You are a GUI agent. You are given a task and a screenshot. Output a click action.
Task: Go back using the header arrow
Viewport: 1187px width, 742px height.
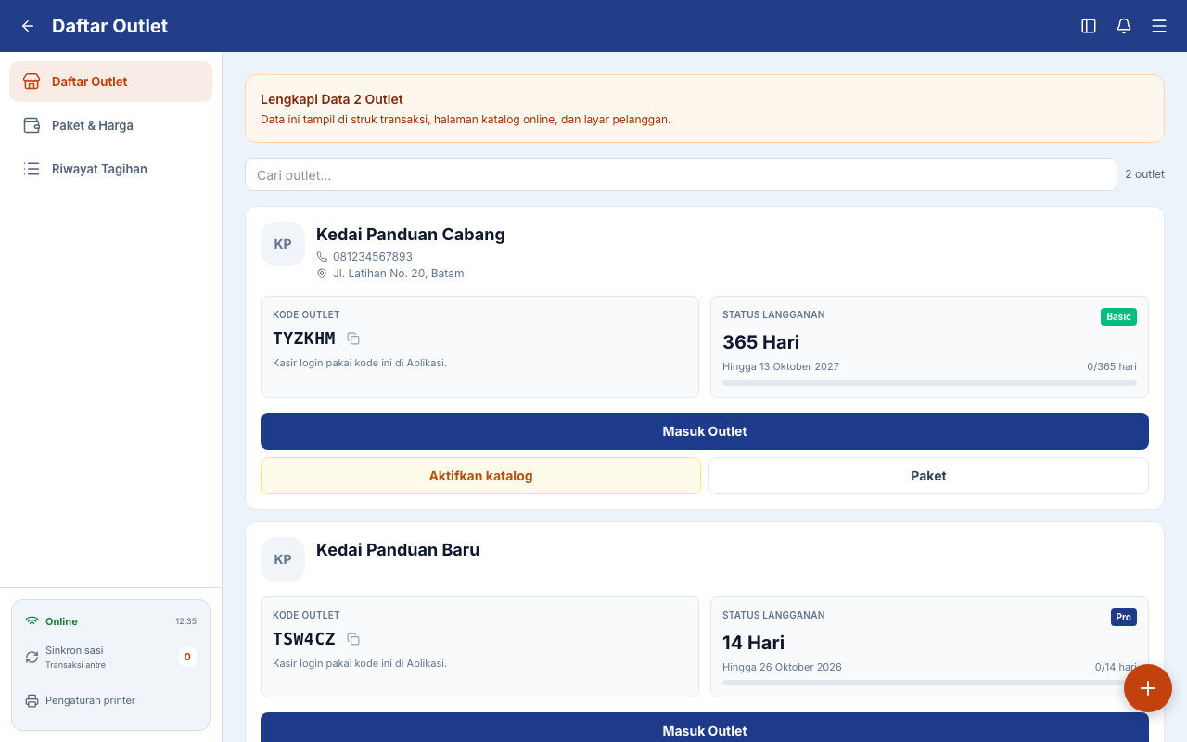[x=28, y=26]
